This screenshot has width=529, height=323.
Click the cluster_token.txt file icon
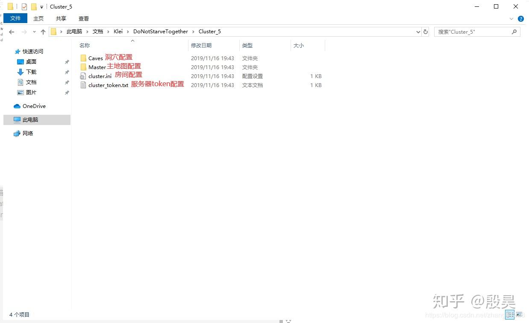83,85
